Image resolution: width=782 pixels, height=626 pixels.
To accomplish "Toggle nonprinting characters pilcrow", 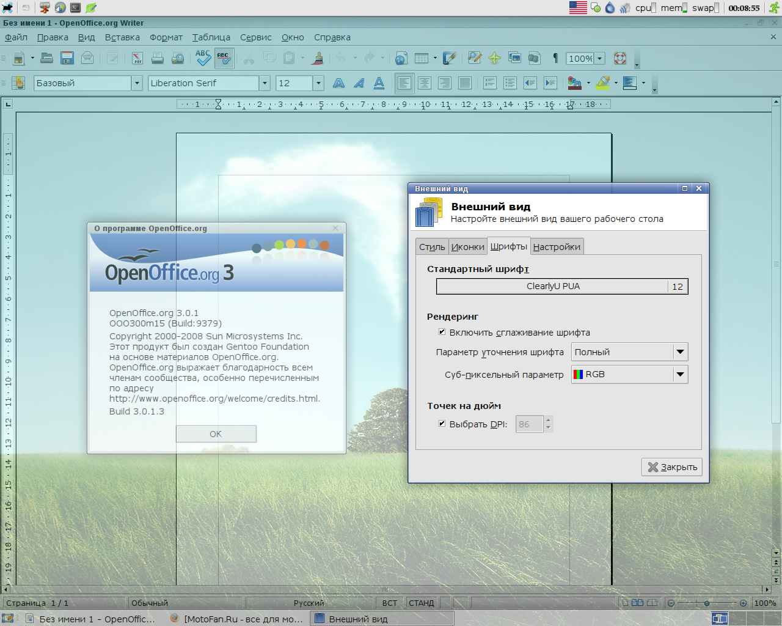I will pos(555,58).
